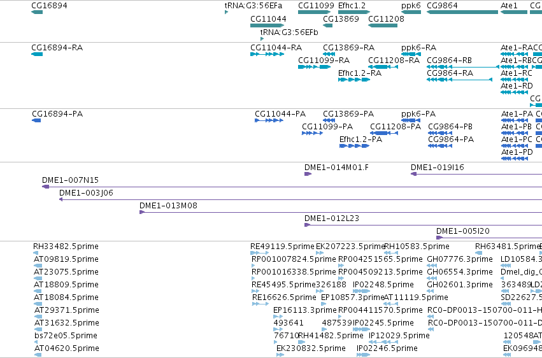Screen dimensions: 542x358
Task: Select the RH10583.5prime EST label
Action: tap(417, 247)
